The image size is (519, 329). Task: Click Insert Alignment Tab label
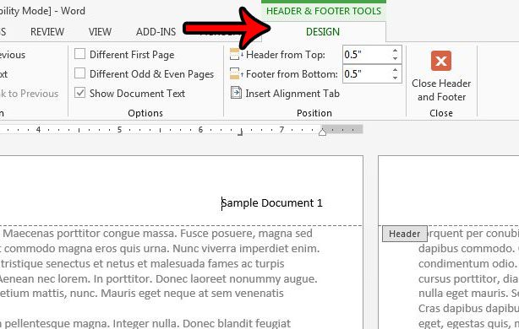292,94
